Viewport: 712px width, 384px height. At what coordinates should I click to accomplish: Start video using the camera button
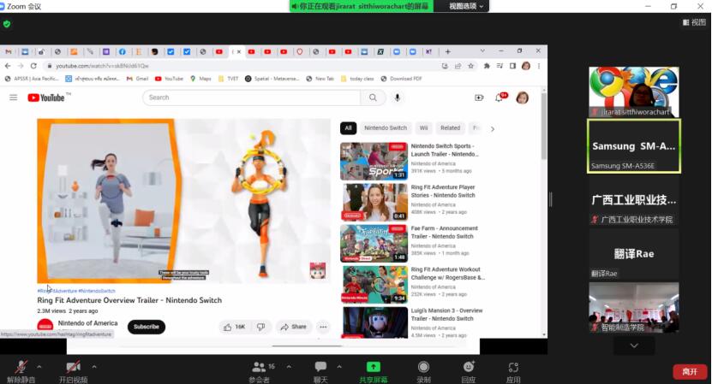(73, 371)
